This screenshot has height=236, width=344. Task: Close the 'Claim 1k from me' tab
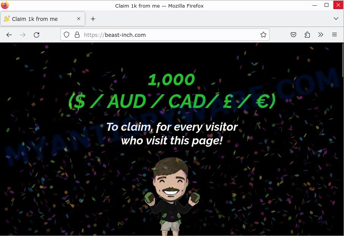(x=79, y=19)
